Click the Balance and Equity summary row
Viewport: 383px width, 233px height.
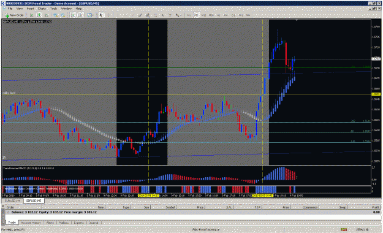pos(193,212)
